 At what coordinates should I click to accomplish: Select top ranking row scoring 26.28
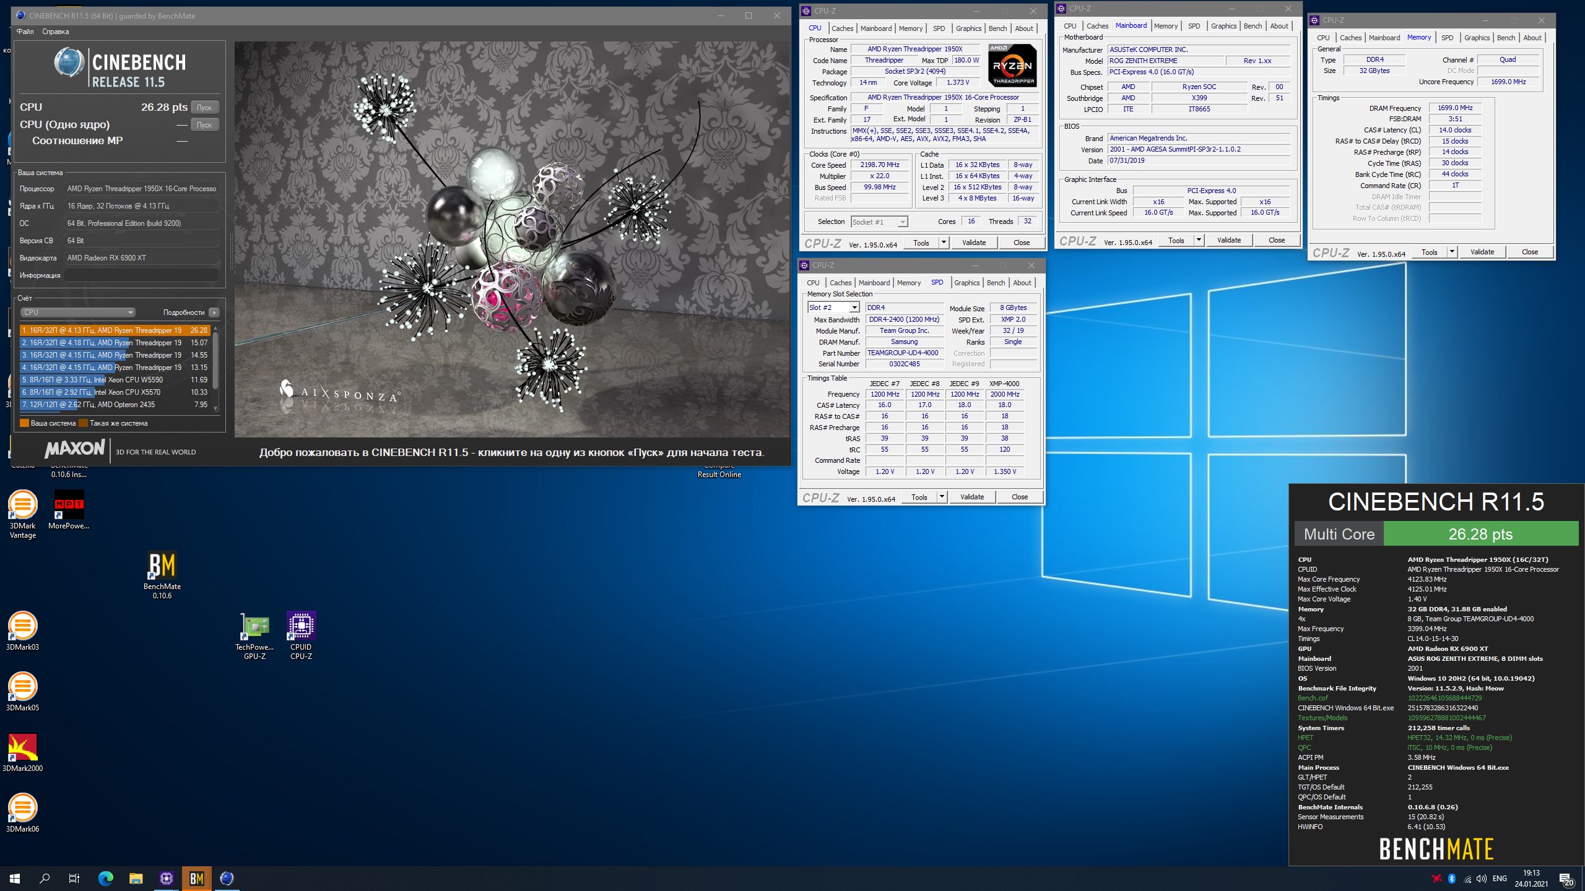pyautogui.click(x=115, y=330)
